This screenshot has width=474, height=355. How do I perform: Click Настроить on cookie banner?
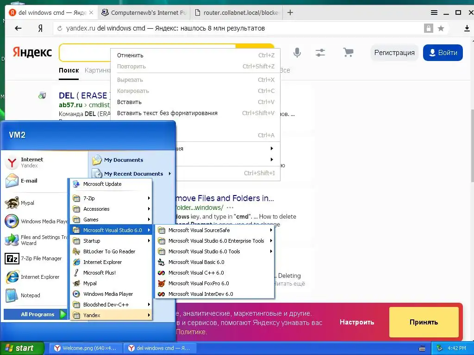pyautogui.click(x=357, y=322)
